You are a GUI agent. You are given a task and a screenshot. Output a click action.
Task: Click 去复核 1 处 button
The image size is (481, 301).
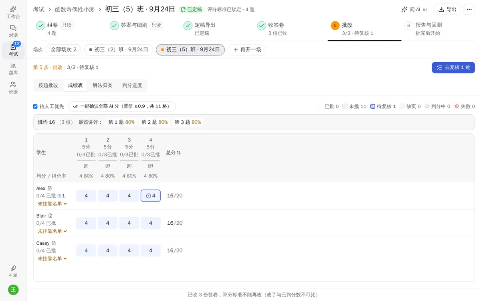tap(453, 67)
